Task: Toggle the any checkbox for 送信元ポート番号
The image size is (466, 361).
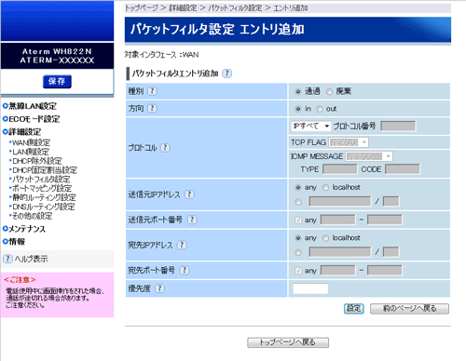Action: 298,220
